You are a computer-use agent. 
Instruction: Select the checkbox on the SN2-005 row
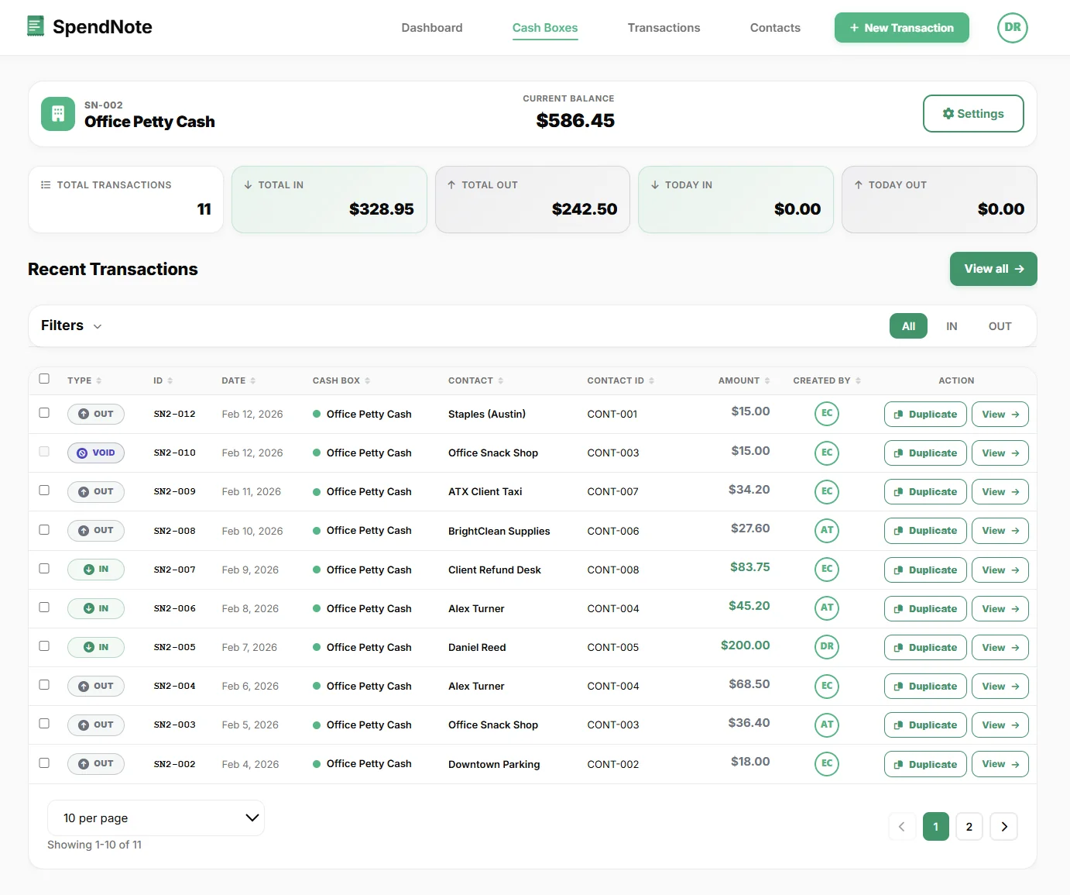coord(44,646)
